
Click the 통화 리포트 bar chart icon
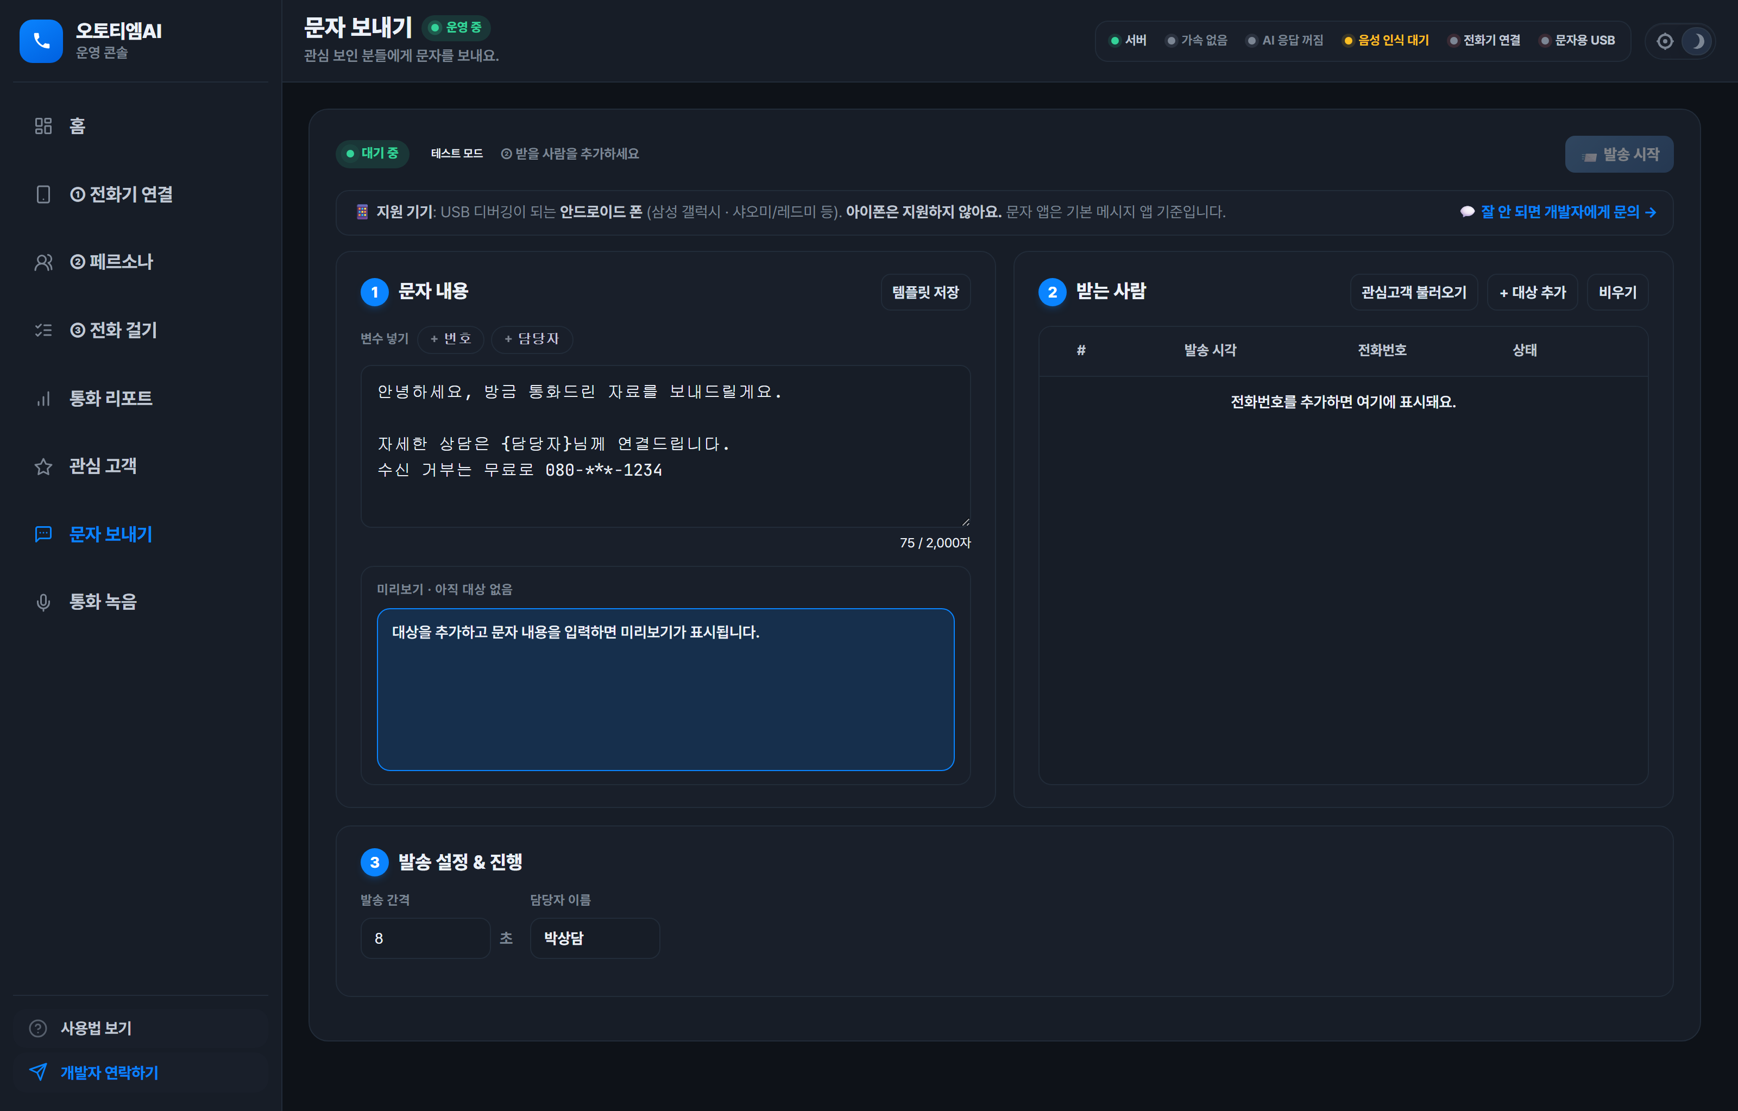tap(43, 398)
